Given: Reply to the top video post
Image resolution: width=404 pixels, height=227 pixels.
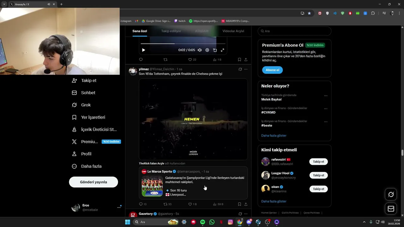Looking at the screenshot, I should coord(141,60).
